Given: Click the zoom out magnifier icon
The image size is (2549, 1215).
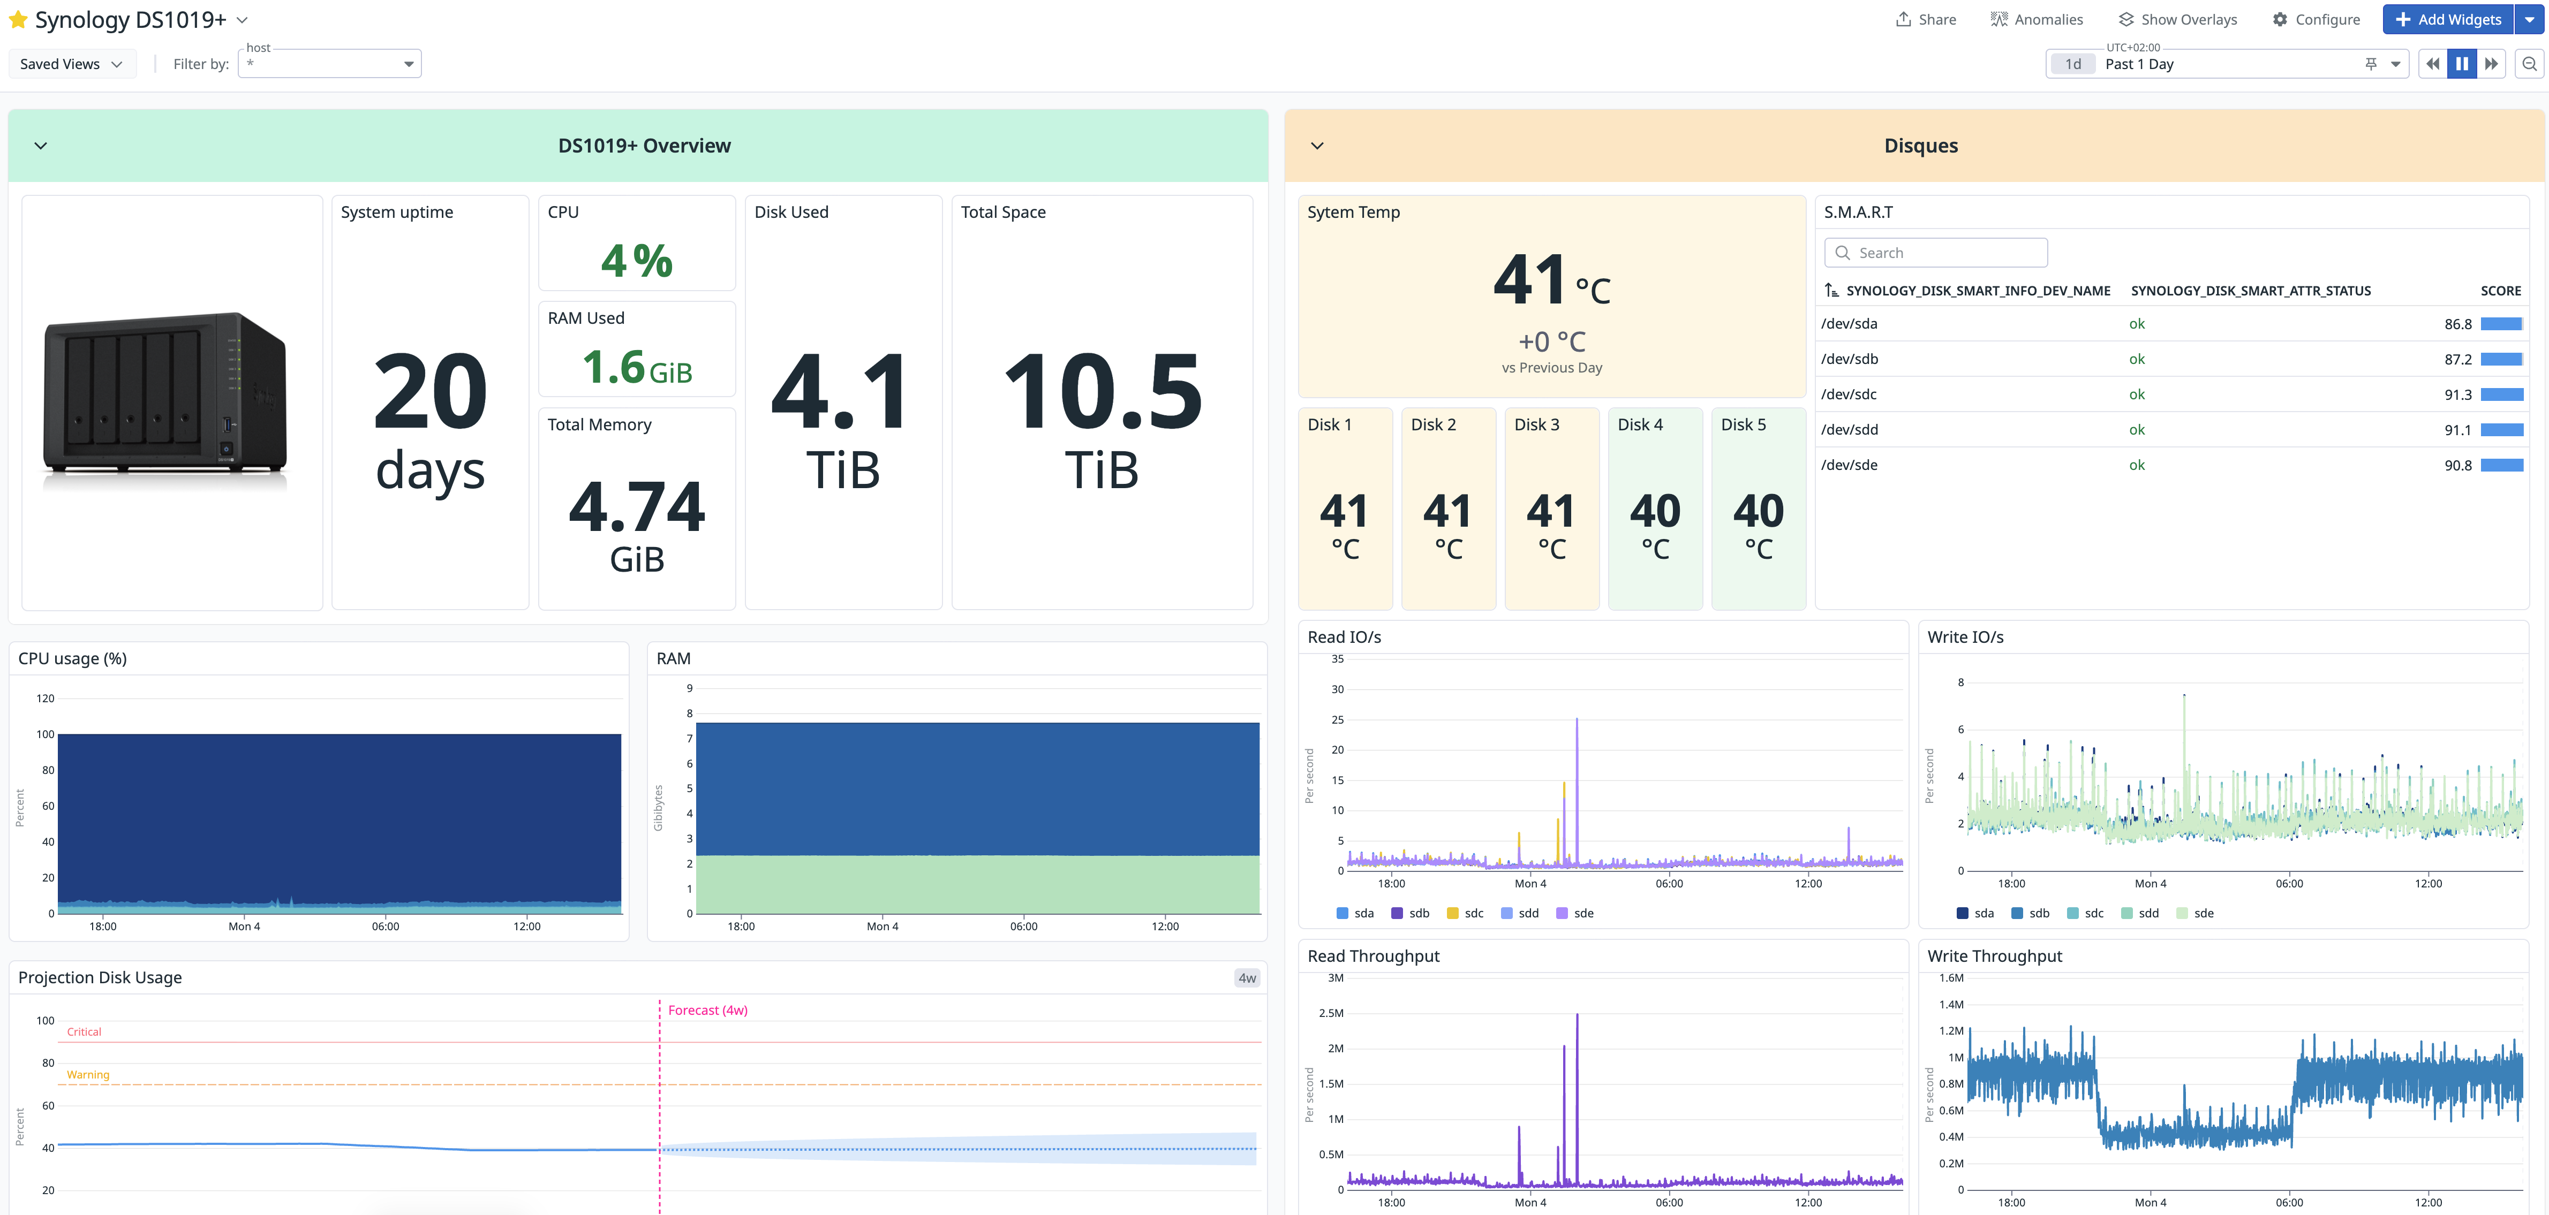Looking at the screenshot, I should click(2529, 64).
